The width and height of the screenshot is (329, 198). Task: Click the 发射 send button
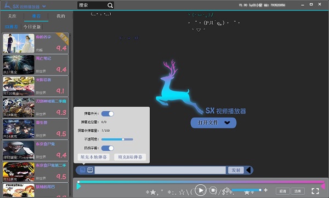click(236, 170)
